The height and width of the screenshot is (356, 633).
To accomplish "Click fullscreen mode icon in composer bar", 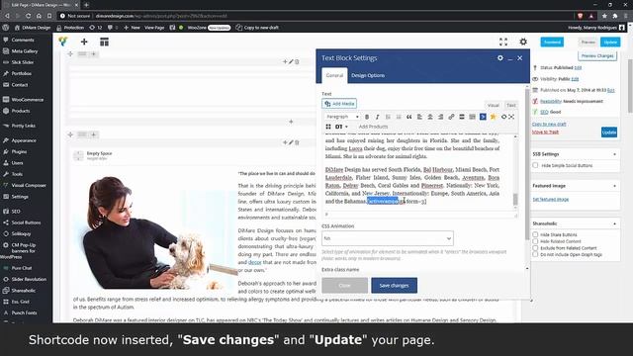I will tap(503, 42).
